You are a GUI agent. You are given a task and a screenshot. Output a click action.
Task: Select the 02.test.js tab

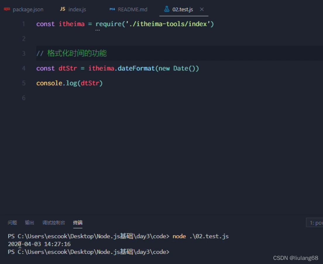pyautogui.click(x=183, y=9)
